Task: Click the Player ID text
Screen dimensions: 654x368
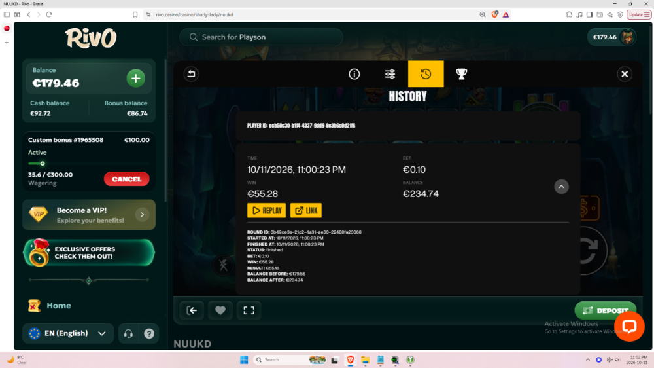Action: pos(301,125)
